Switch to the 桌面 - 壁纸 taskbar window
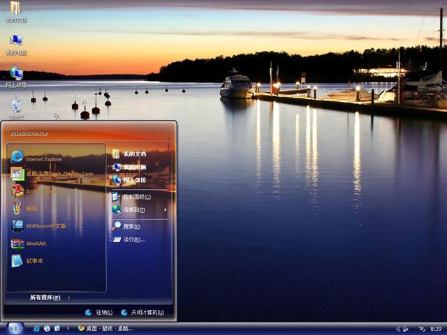The height and width of the screenshot is (335, 447). (106, 328)
